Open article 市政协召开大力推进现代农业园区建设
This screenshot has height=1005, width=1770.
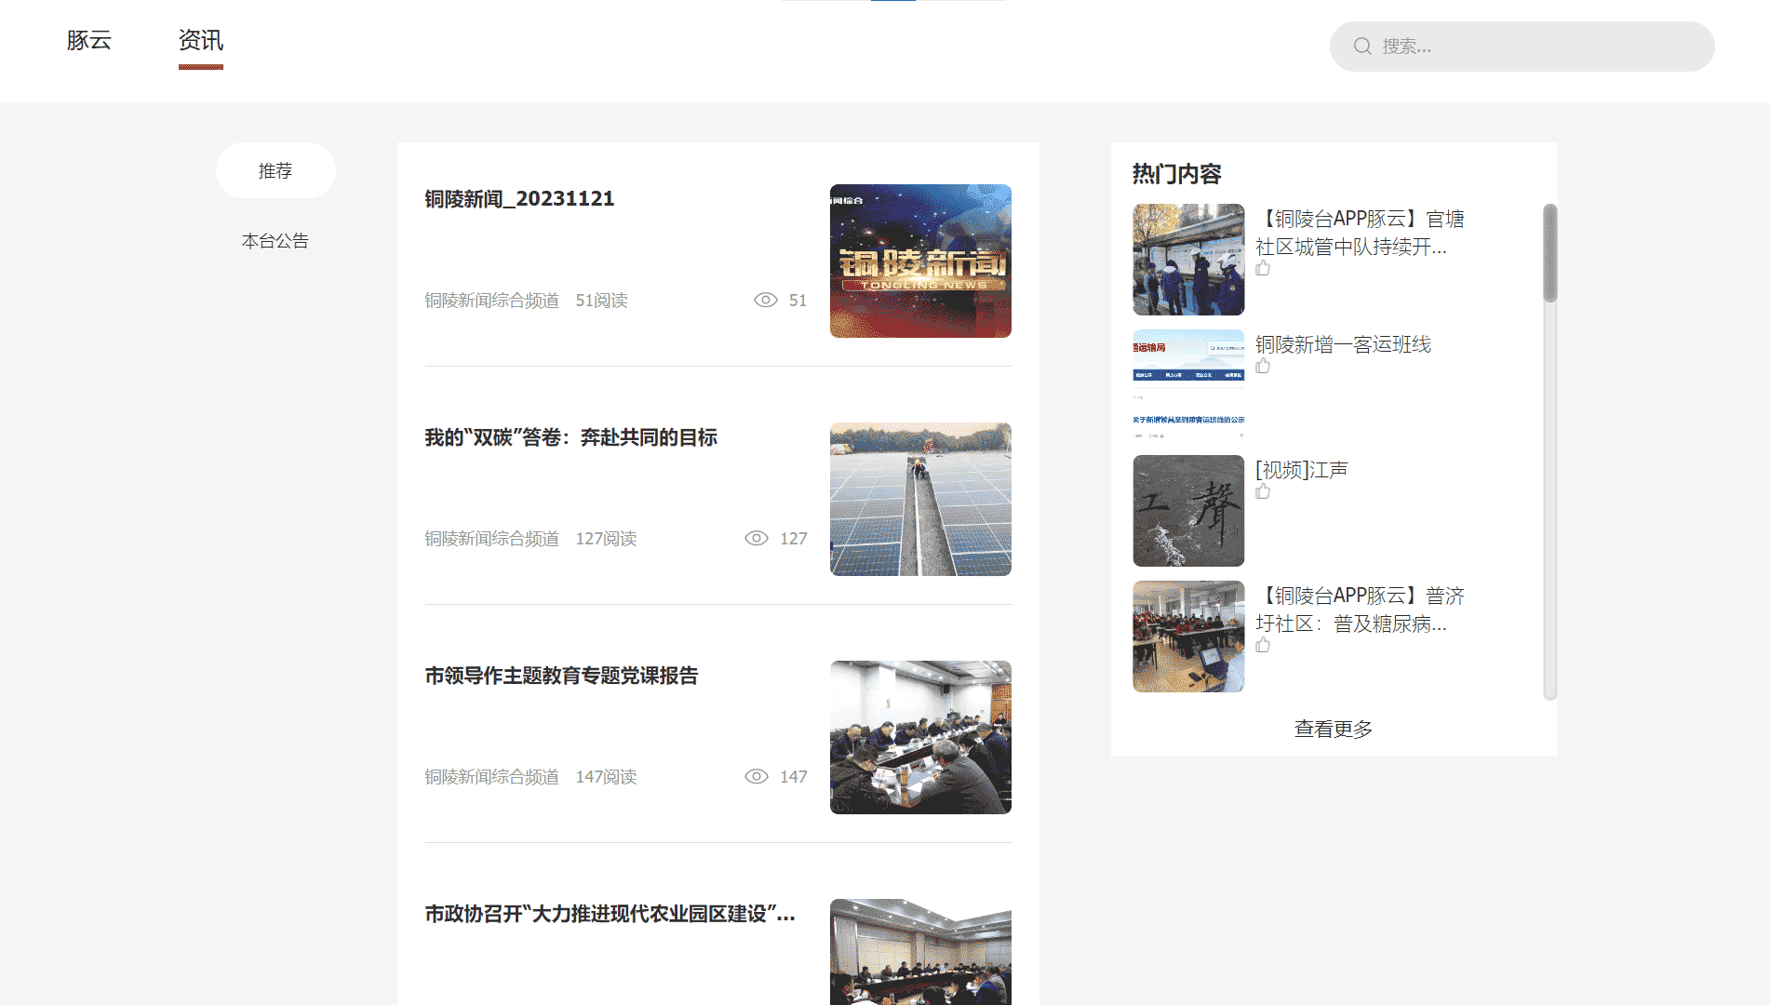point(610,914)
